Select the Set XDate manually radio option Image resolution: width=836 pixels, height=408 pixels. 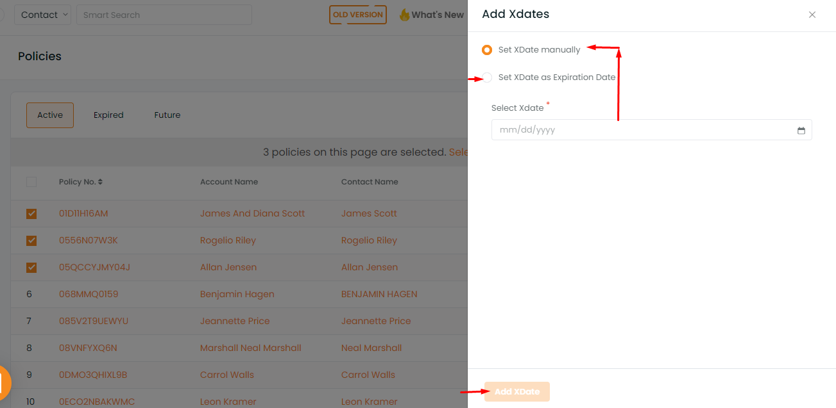point(487,50)
